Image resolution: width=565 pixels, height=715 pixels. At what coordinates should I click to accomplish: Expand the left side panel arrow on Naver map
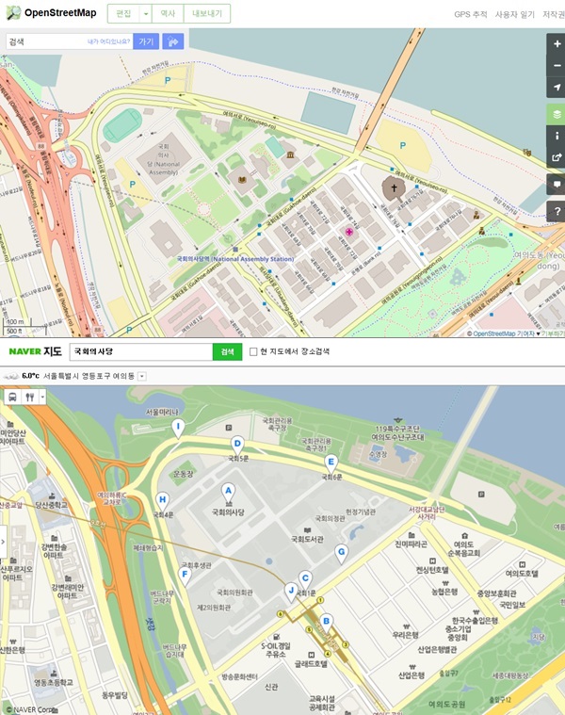3,542
